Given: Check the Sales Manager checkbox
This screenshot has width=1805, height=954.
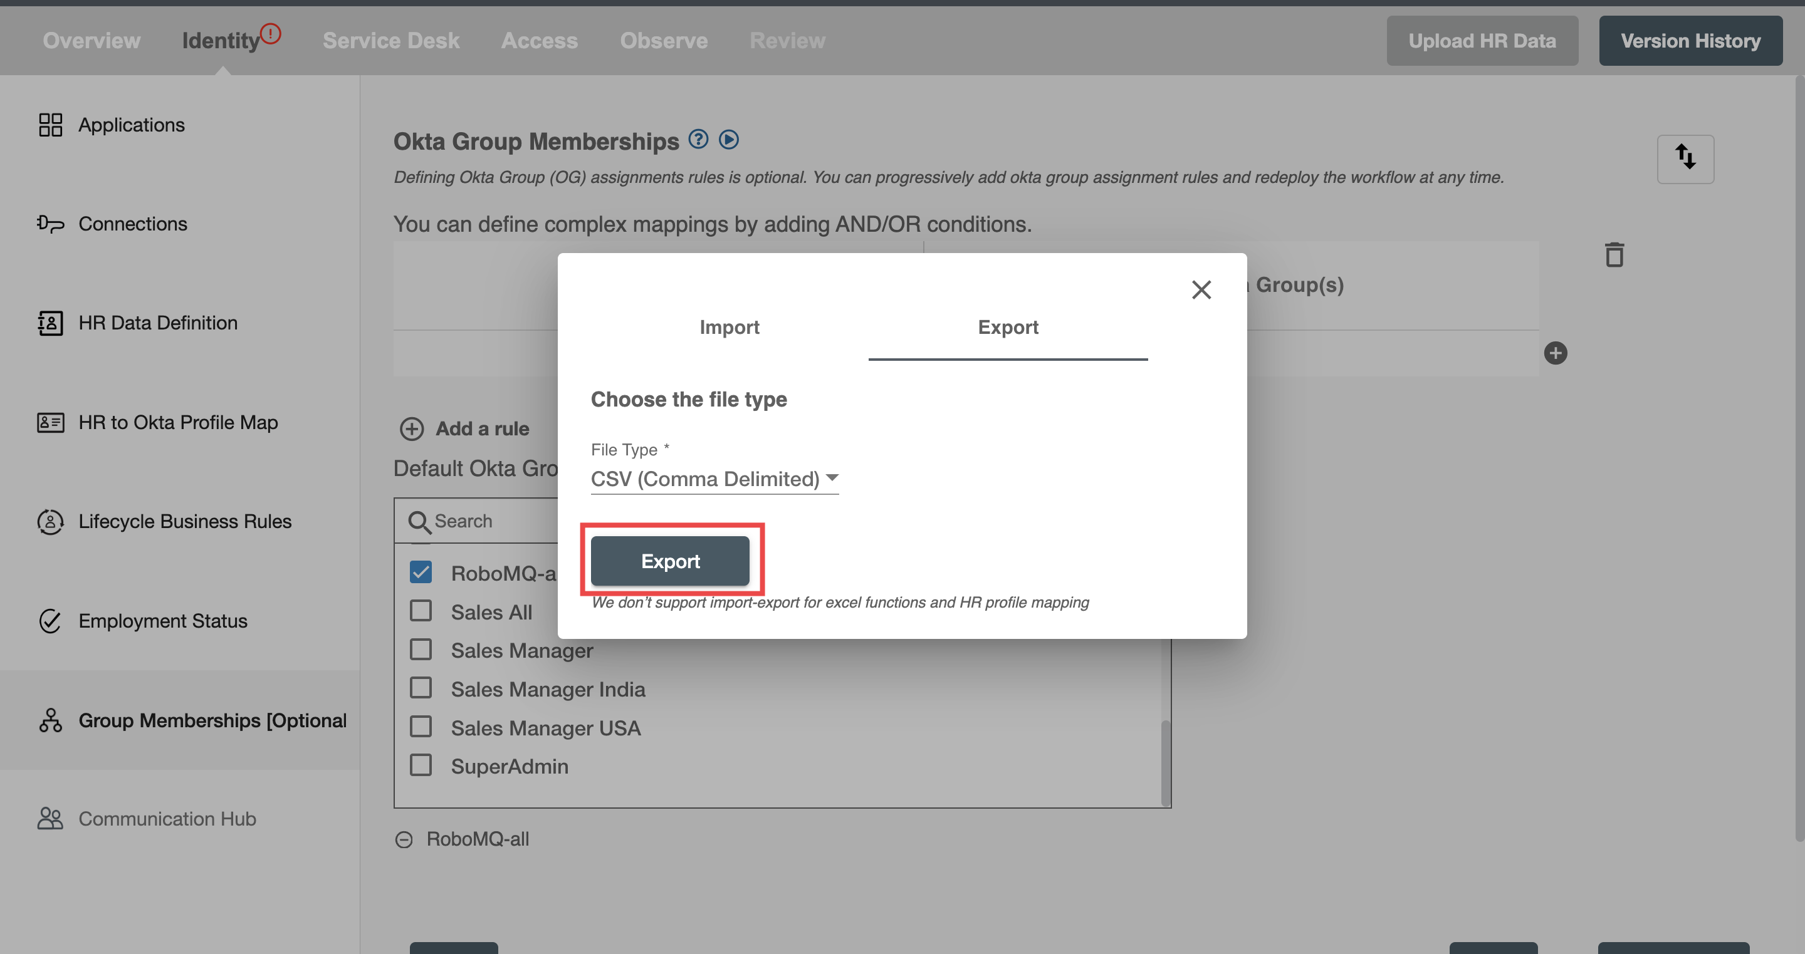Looking at the screenshot, I should (x=421, y=650).
